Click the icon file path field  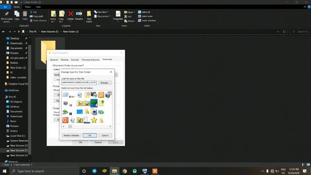(79, 83)
